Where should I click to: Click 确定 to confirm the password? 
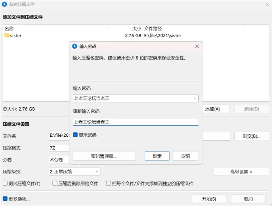click(157, 156)
